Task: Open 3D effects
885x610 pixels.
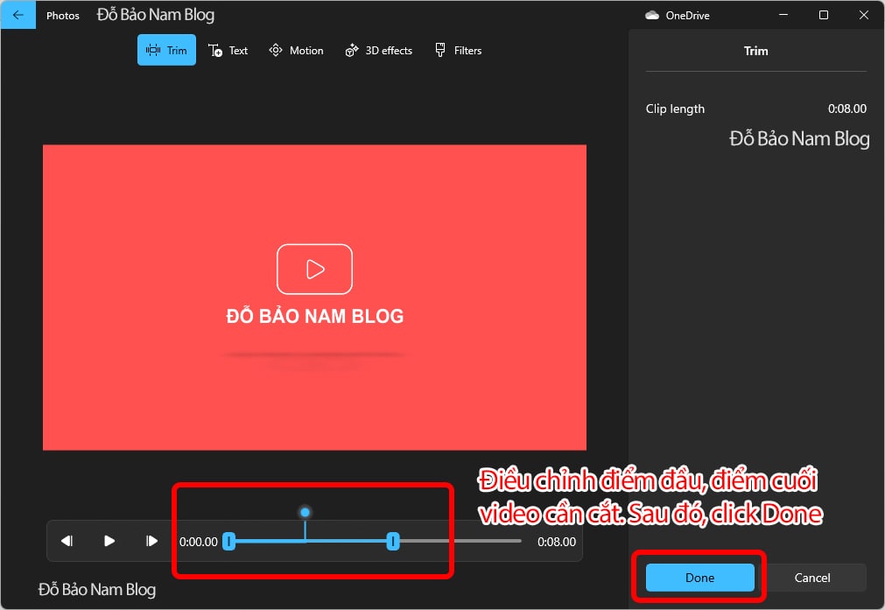Action: coord(379,50)
